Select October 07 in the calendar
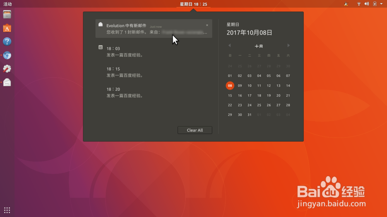The width and height of the screenshot is (387, 217). 288,76
